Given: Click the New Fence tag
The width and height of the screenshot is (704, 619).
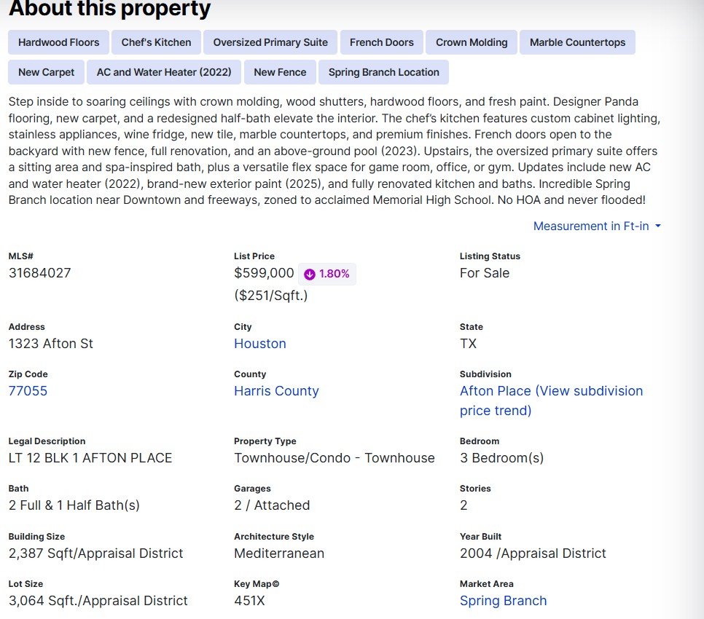Looking at the screenshot, I should pos(280,72).
